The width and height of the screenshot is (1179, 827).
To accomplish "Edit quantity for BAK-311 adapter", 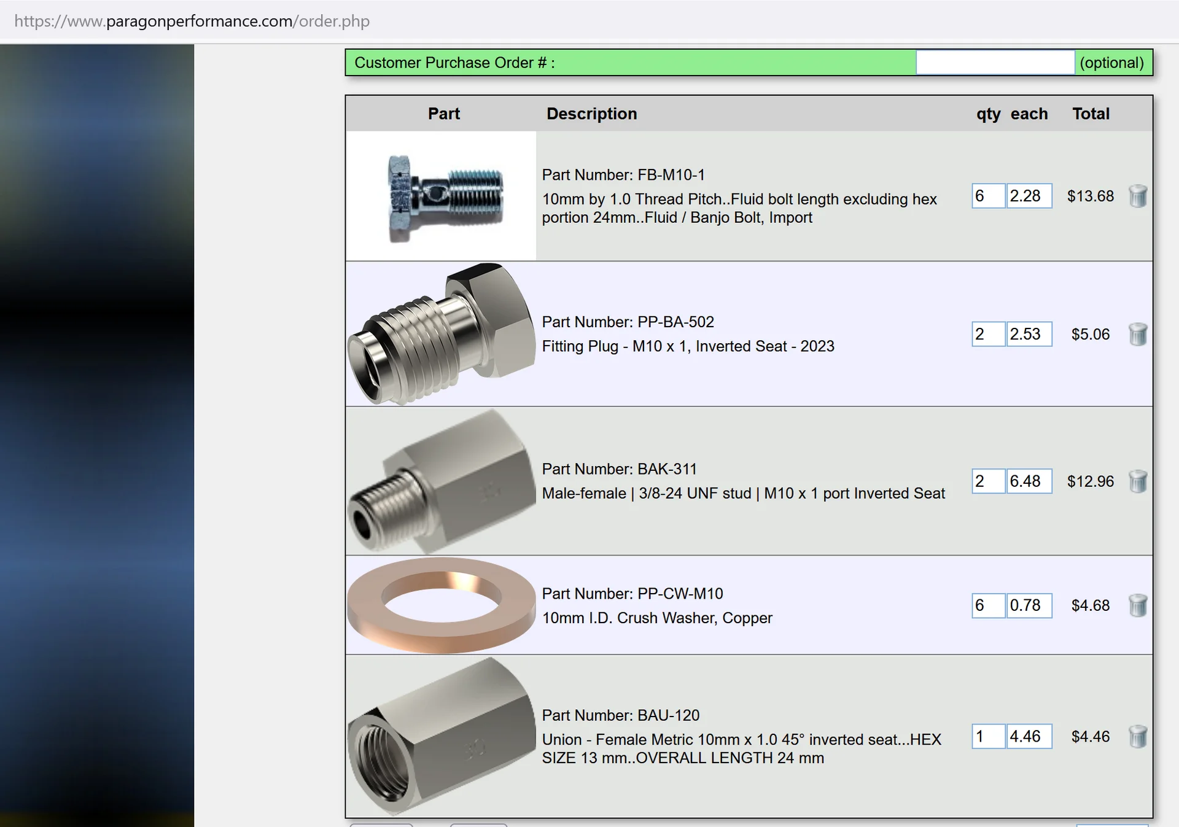I will [x=988, y=481].
